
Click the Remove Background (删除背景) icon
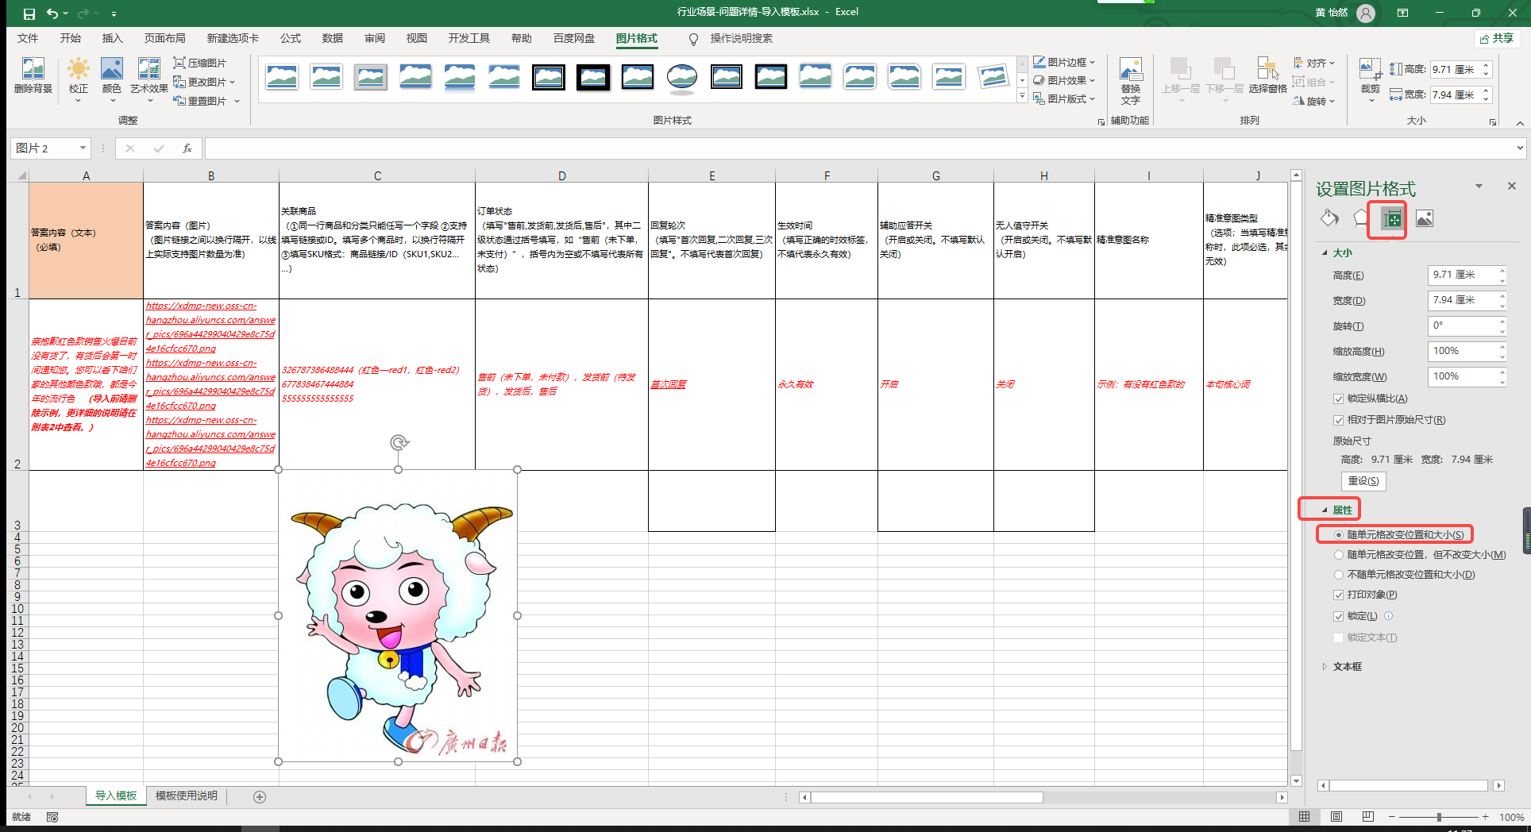click(33, 75)
